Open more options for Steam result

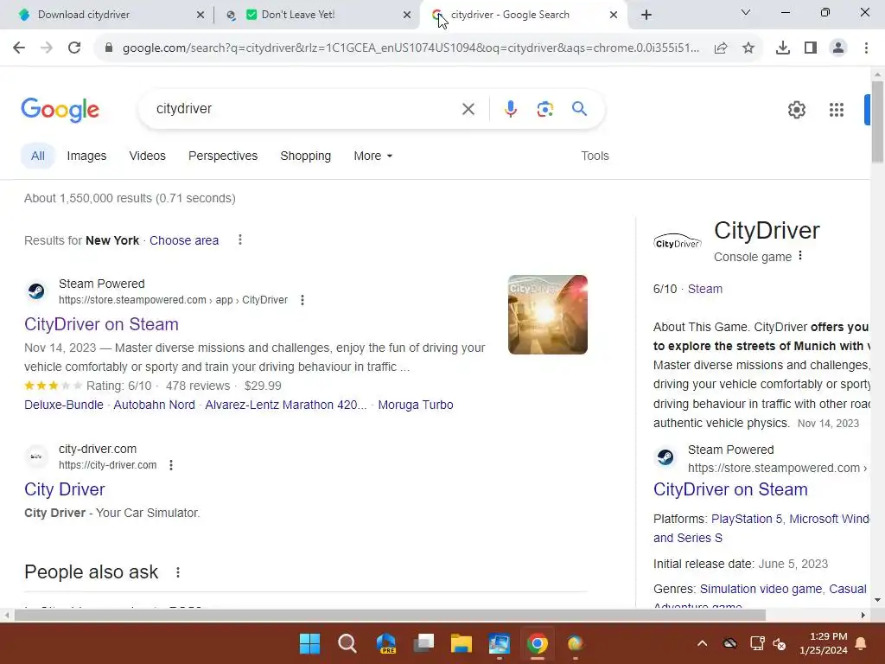coord(302,300)
